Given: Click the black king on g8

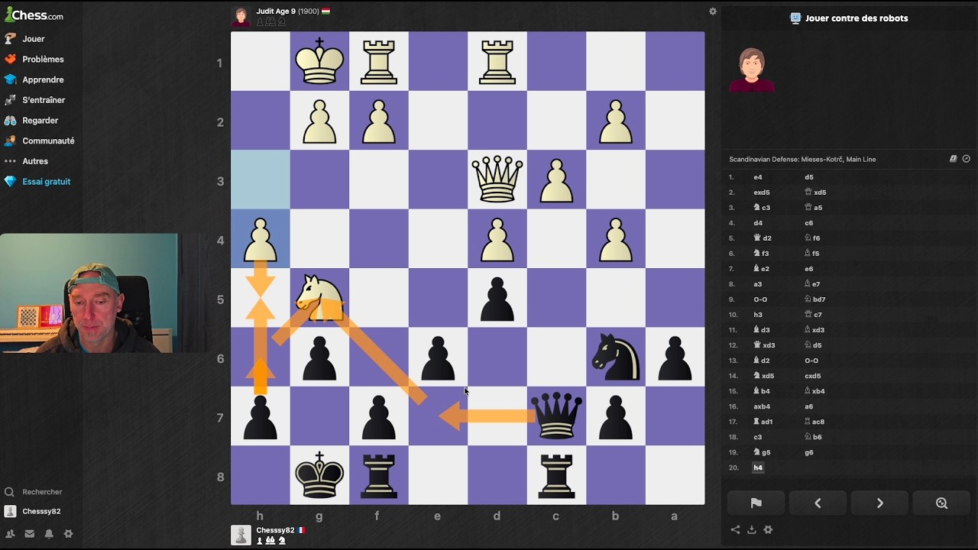Looking at the screenshot, I should click(x=319, y=475).
